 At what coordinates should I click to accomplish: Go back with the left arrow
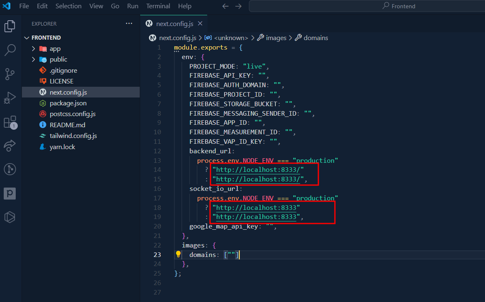click(x=225, y=6)
